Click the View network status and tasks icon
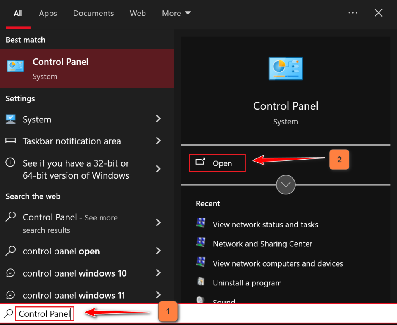This screenshot has height=325, width=397. tap(200, 223)
